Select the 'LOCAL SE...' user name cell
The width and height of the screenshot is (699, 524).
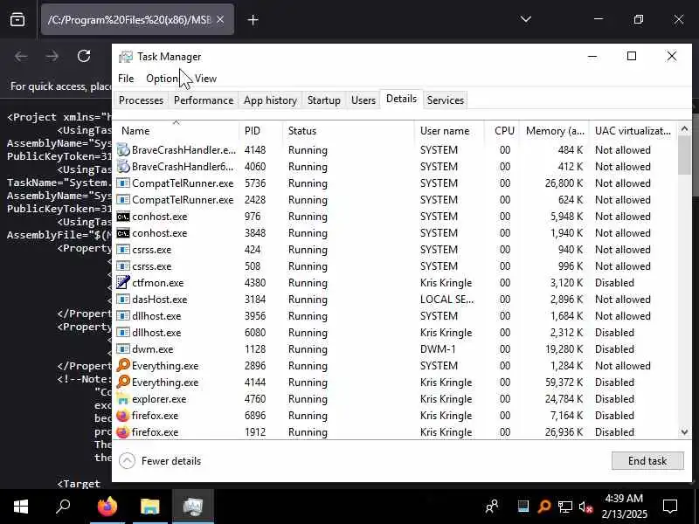(446, 300)
